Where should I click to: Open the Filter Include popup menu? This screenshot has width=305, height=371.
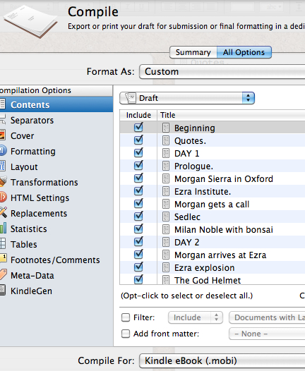tap(196, 317)
